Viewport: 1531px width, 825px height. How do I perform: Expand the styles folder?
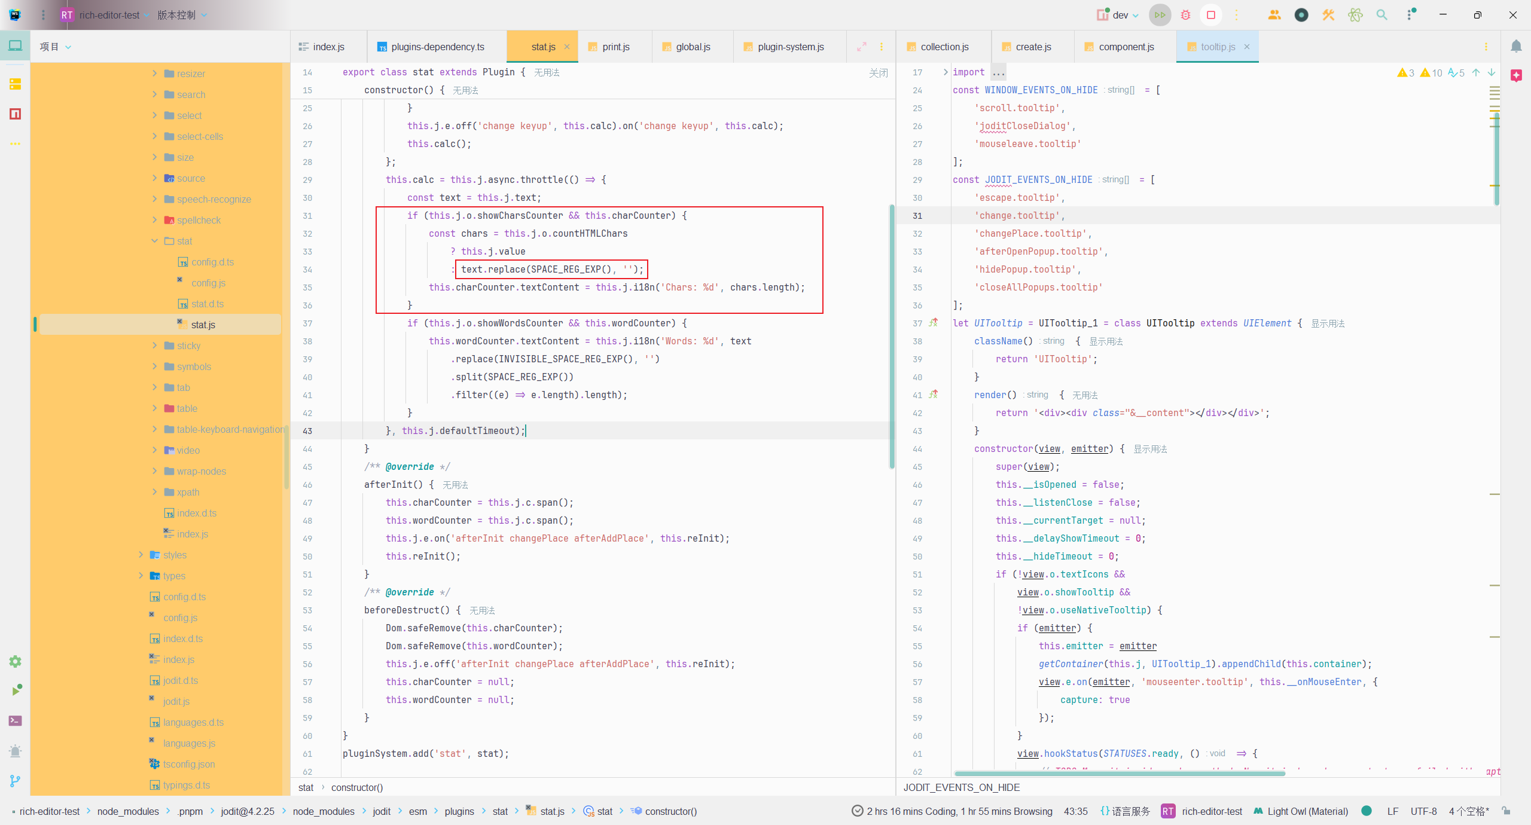(x=141, y=555)
